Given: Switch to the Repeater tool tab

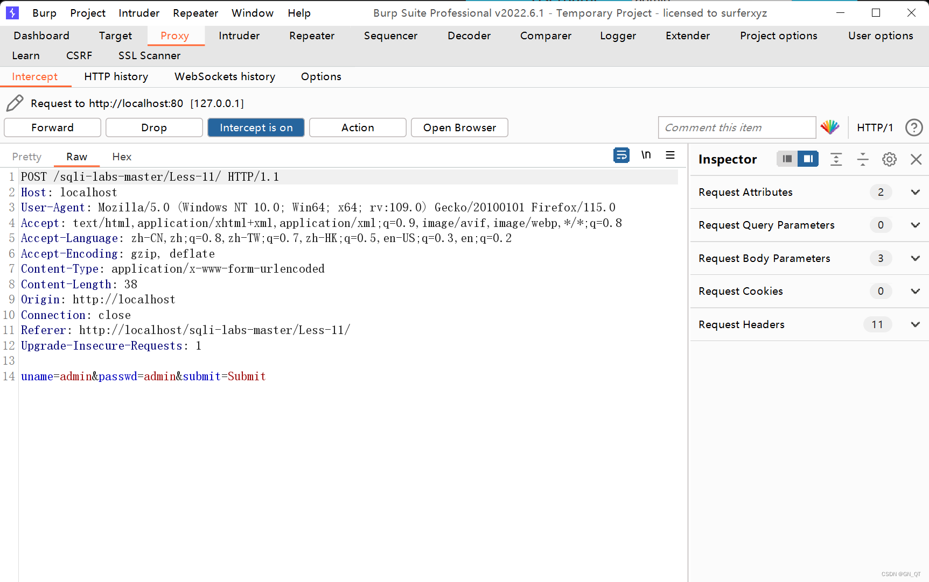Looking at the screenshot, I should click(x=312, y=36).
